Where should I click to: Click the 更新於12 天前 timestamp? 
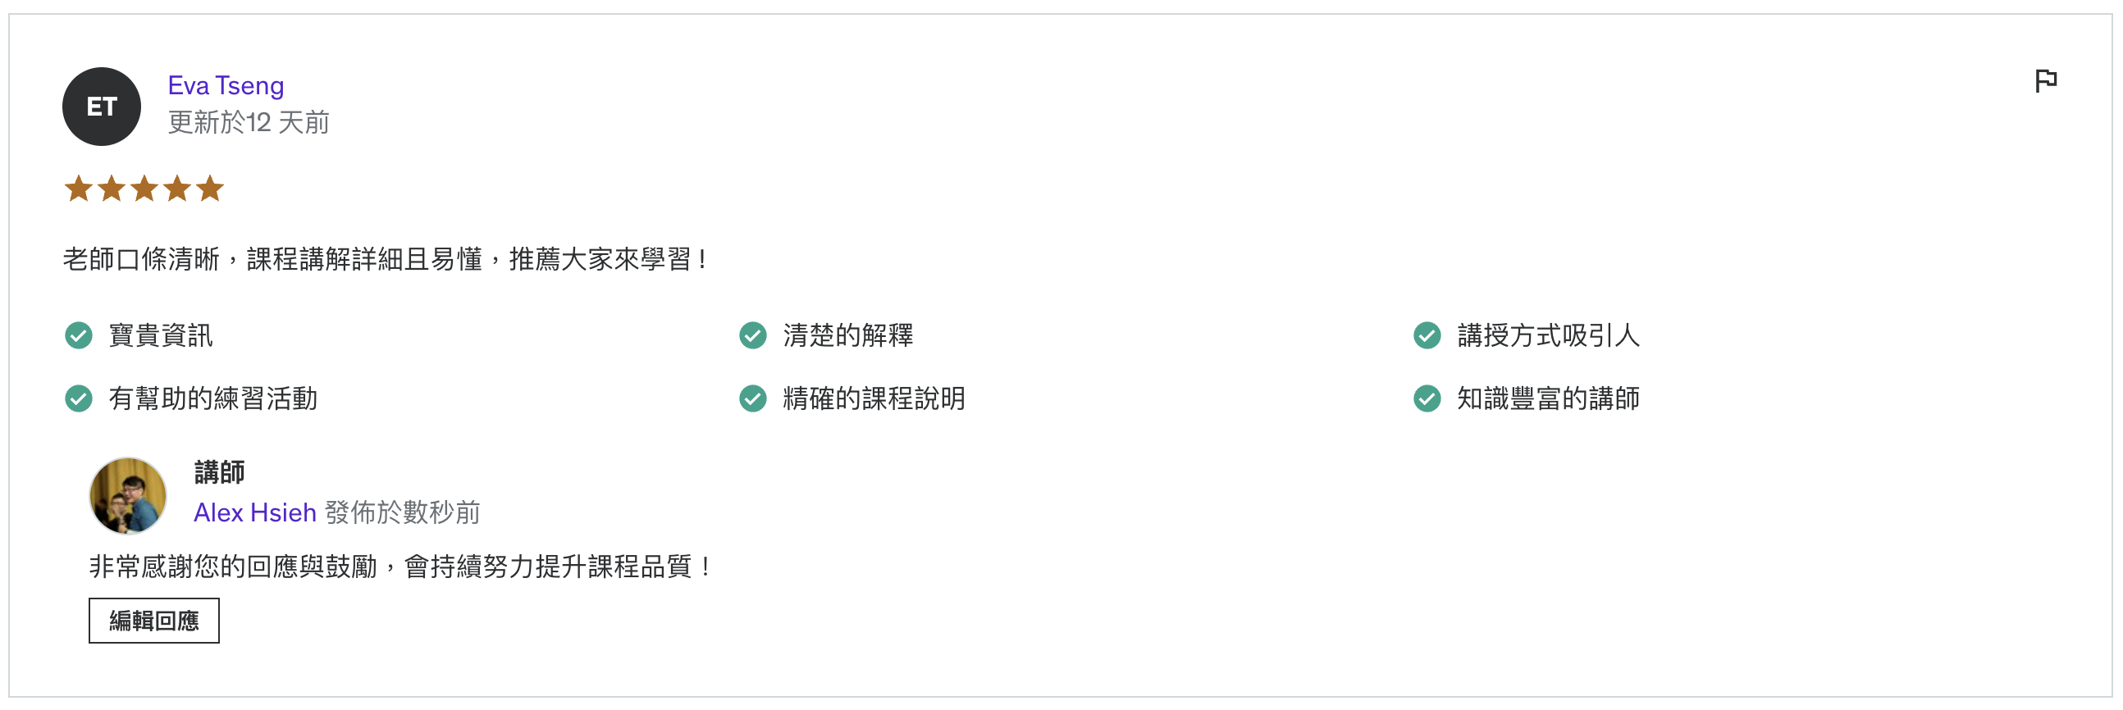click(248, 123)
